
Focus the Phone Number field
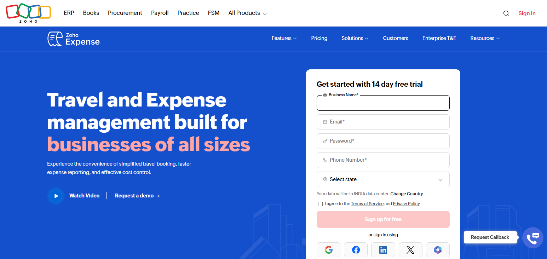pyautogui.click(x=383, y=160)
